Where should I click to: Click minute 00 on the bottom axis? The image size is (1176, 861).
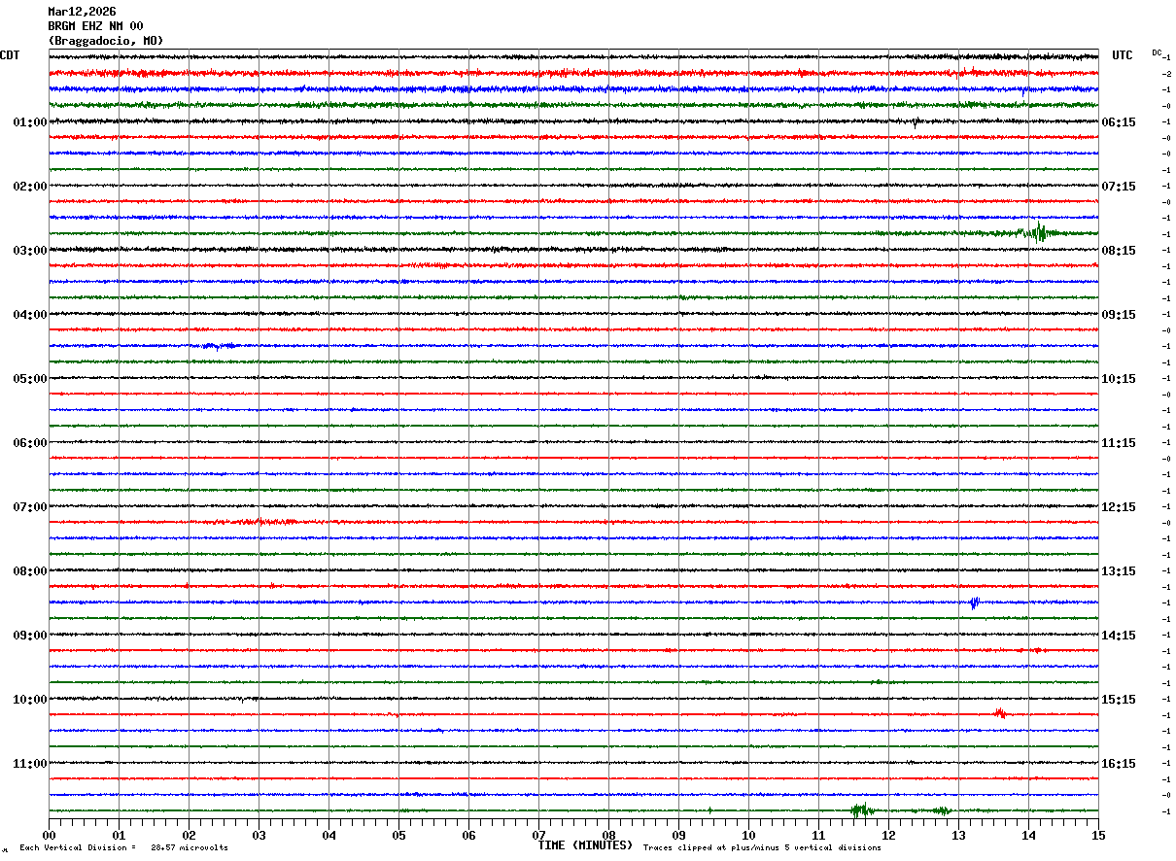click(49, 835)
